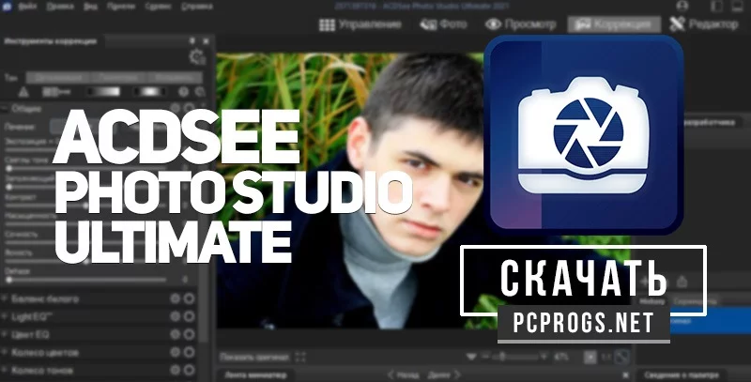
Task: Open Баланс белого settings gear
Action: [176, 298]
